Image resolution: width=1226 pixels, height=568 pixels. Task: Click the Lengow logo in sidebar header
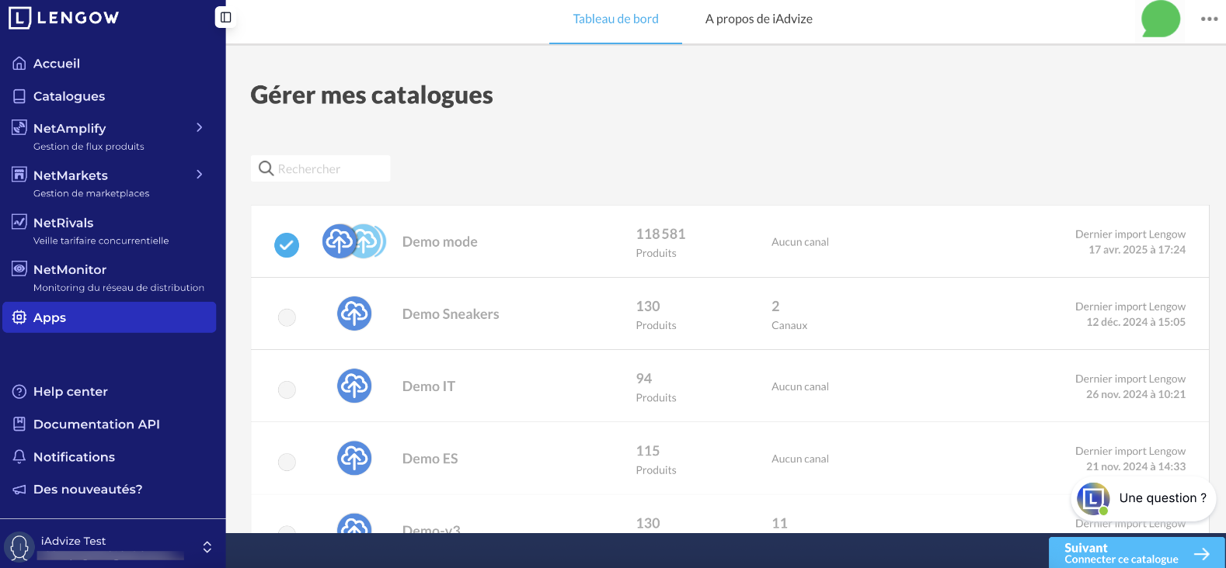[x=64, y=17]
